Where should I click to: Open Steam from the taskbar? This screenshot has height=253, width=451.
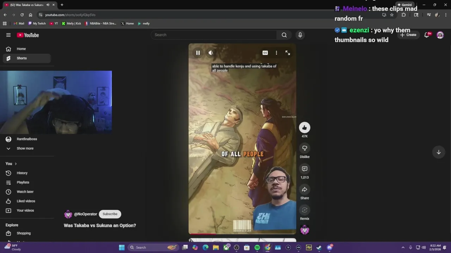point(319,247)
